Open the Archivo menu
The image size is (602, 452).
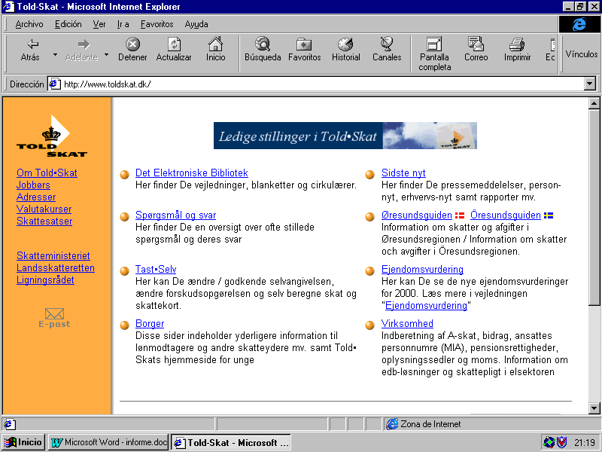coord(29,24)
